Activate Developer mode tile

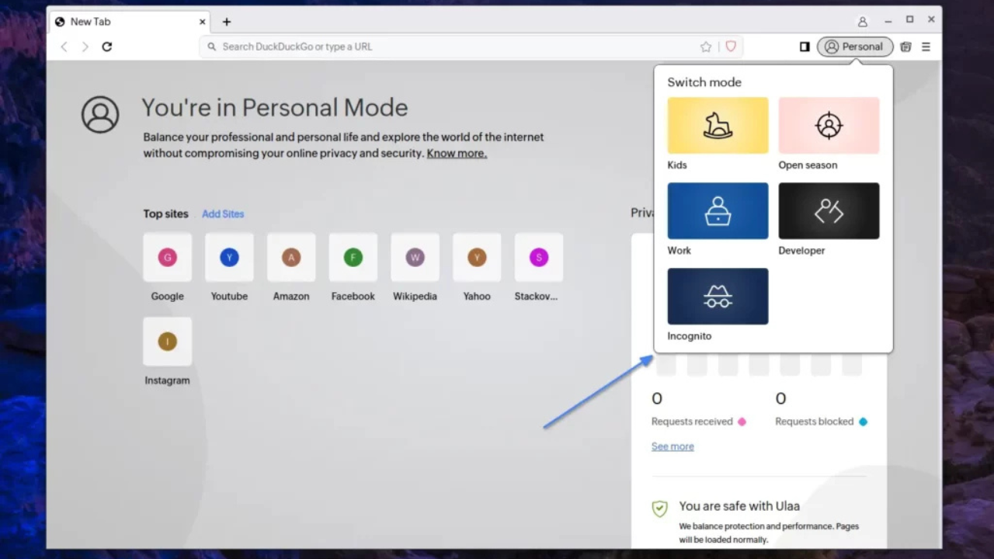tap(829, 211)
